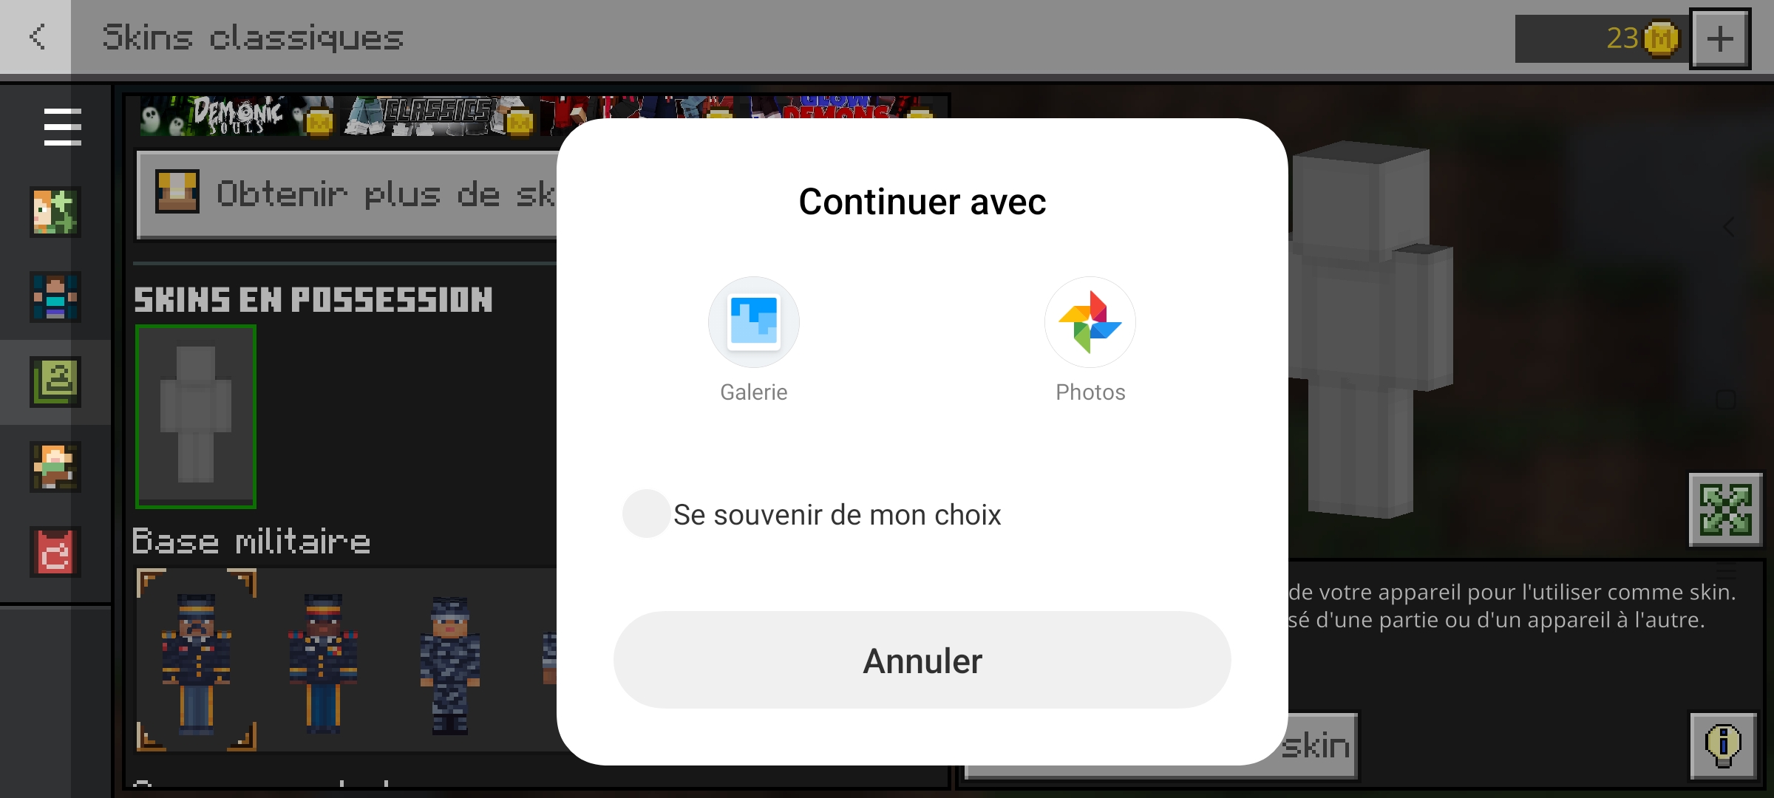Open the Alex character sidebar icon

(x=55, y=467)
